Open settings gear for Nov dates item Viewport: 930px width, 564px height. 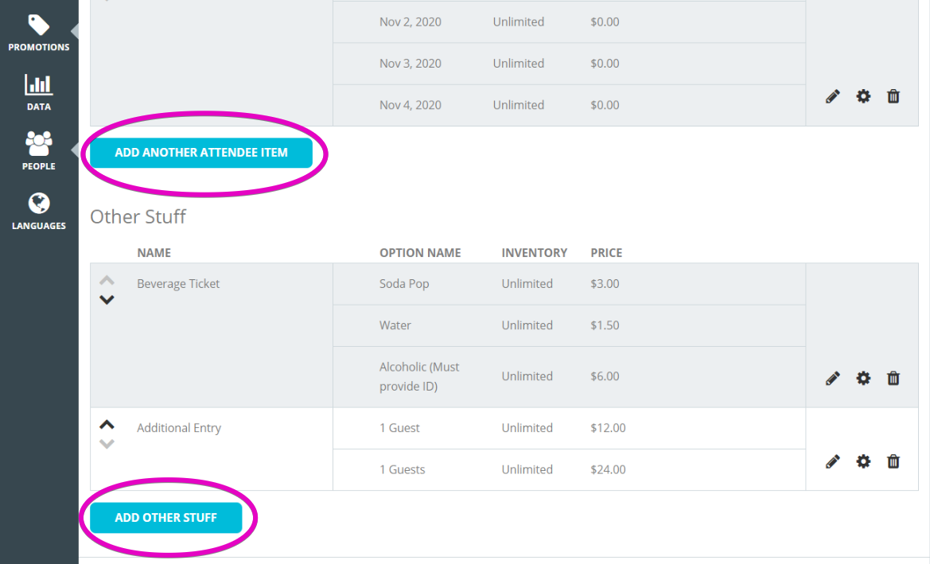pyautogui.click(x=863, y=96)
